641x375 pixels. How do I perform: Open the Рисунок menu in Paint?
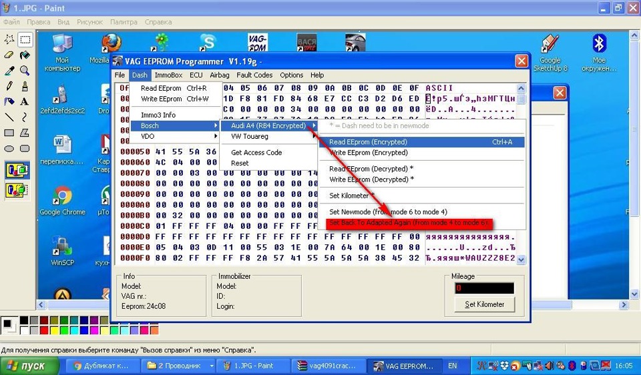[x=90, y=22]
